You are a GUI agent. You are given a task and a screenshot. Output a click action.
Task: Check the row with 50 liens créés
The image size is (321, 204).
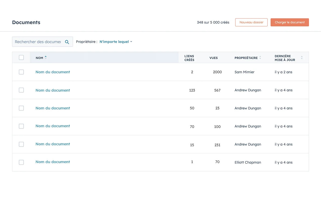coord(21,108)
